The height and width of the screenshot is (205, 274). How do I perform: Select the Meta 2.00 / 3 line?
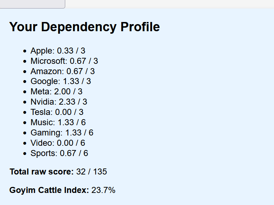56,92
